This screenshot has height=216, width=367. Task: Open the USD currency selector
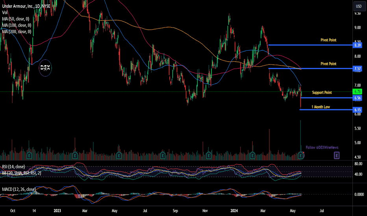359,6
